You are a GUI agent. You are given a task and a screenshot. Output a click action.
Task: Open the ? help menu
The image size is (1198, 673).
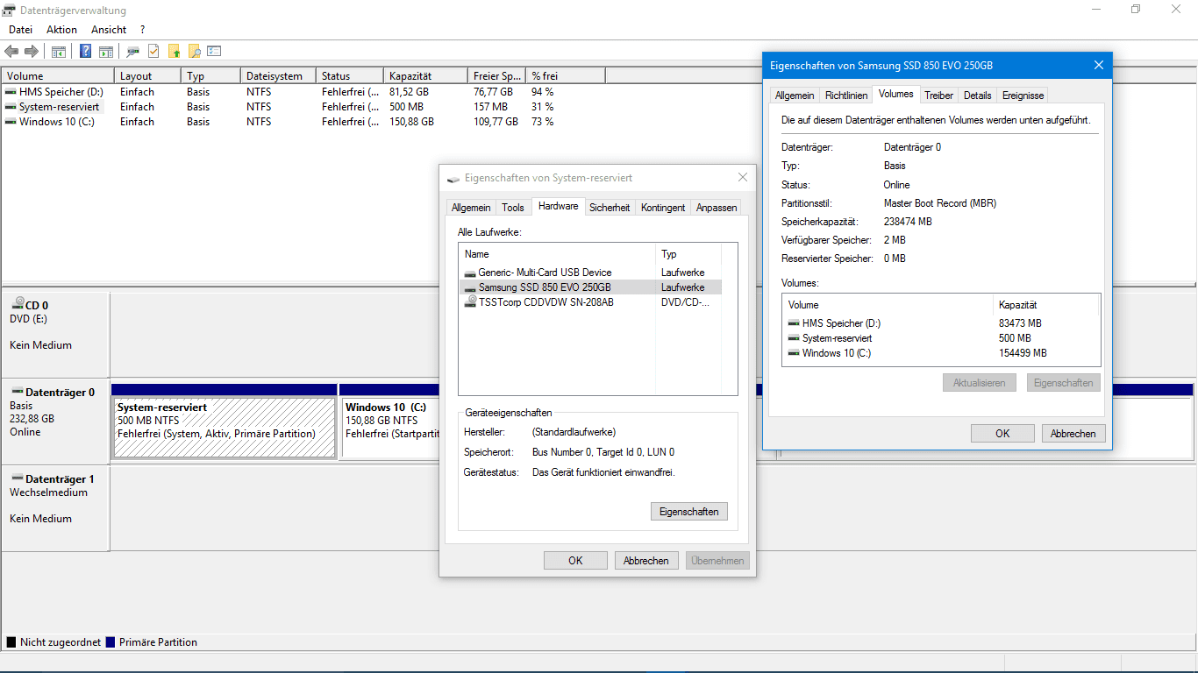tap(142, 30)
